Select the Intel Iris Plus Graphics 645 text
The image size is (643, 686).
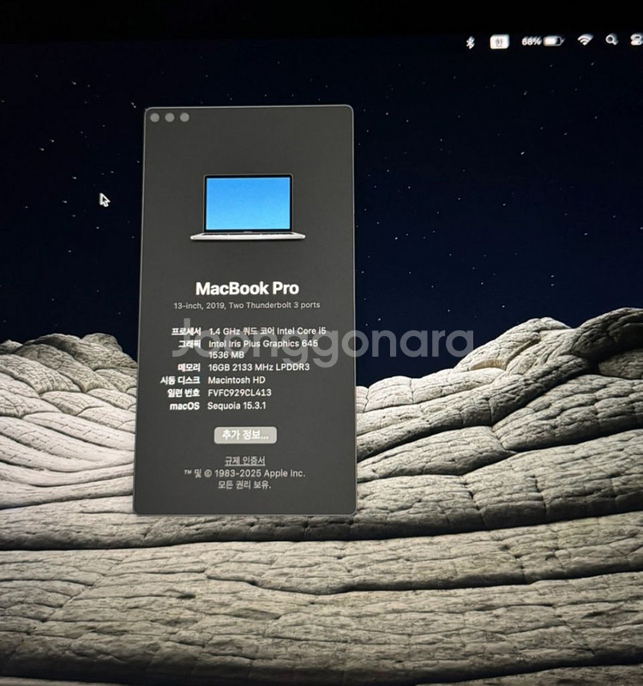[x=263, y=344]
